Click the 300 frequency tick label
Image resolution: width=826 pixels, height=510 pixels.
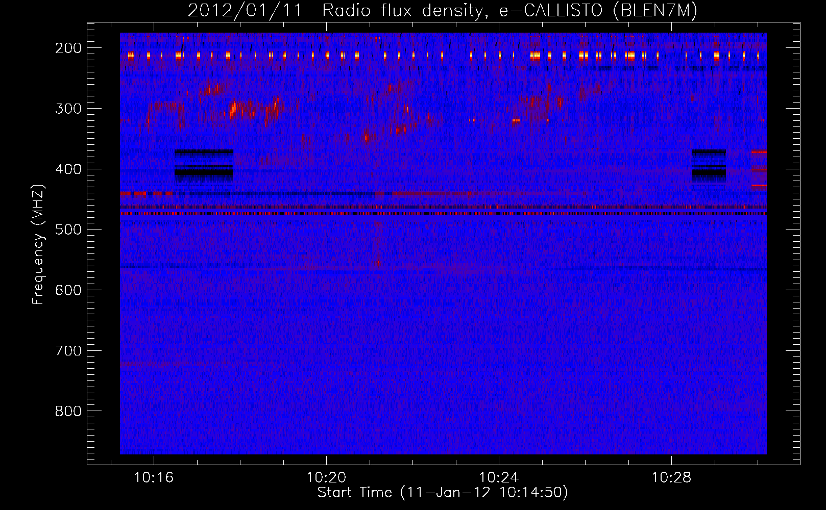(x=68, y=109)
